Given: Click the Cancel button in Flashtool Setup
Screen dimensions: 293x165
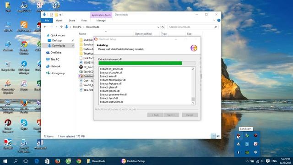Looking at the screenshot, I should (x=190, y=115).
